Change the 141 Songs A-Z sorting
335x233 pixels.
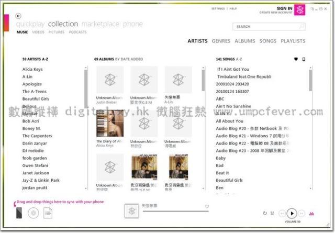click(x=235, y=59)
